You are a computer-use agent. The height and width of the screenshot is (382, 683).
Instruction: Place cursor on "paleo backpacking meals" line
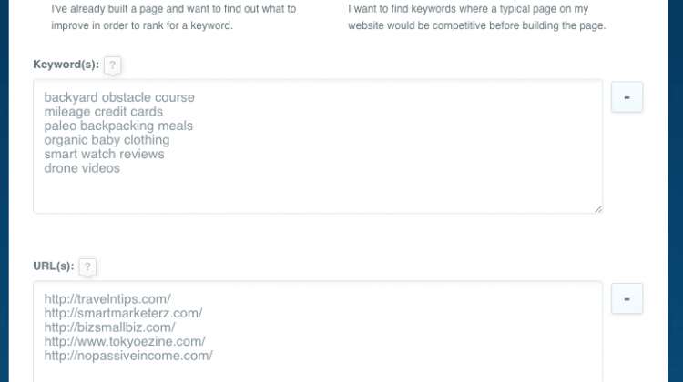[118, 126]
